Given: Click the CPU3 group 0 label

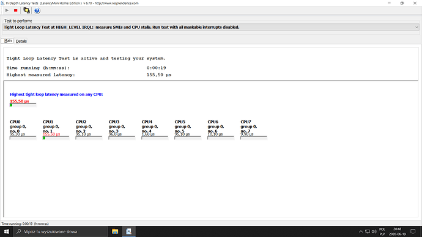Looking at the screenshot, I should tap(117, 126).
